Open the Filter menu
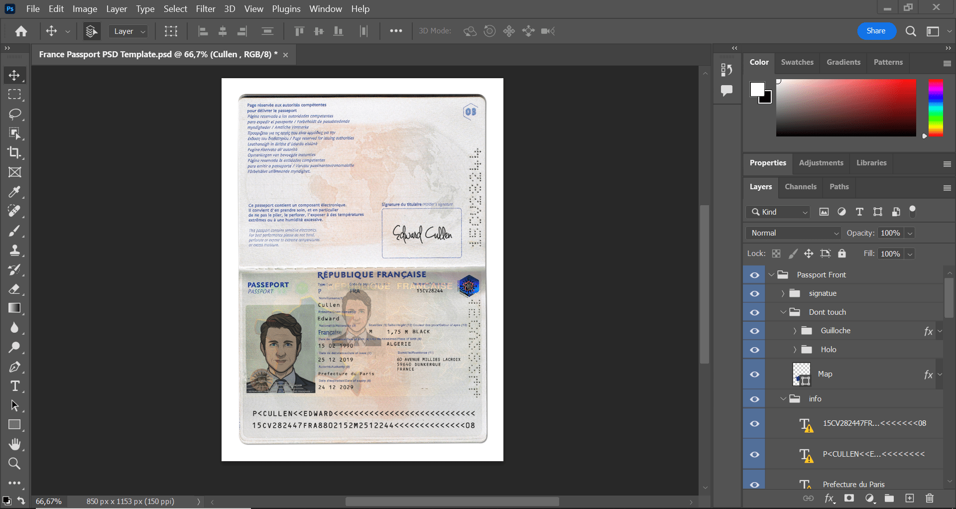Image resolution: width=956 pixels, height=509 pixels. tap(205, 9)
